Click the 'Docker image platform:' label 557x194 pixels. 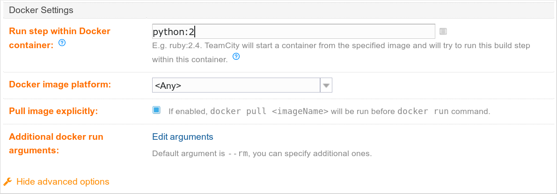pos(60,85)
